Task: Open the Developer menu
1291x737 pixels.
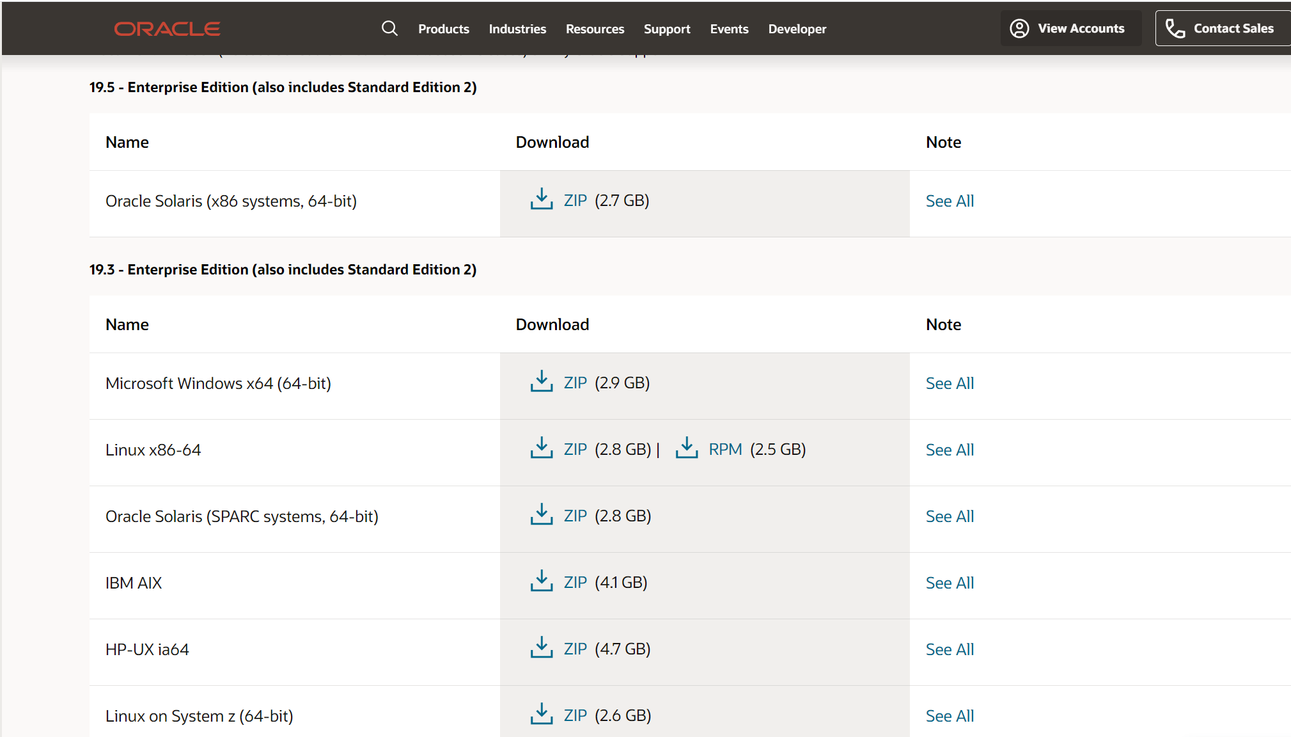Action: 797,29
